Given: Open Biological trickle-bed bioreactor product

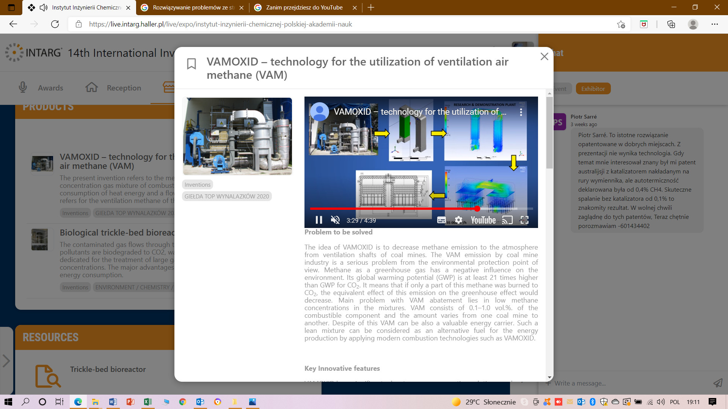Looking at the screenshot, I should (x=117, y=233).
